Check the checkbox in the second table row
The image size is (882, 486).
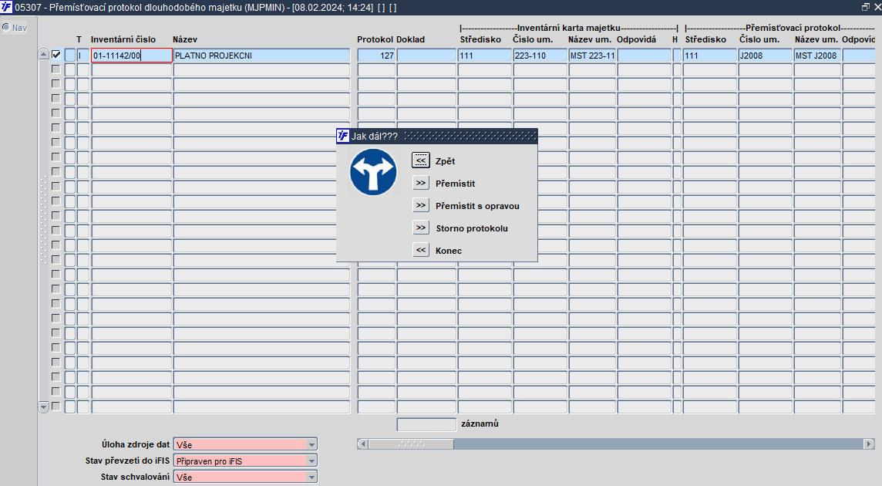point(56,69)
